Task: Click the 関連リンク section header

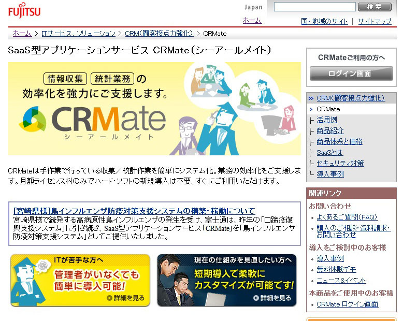Action: click(351, 193)
